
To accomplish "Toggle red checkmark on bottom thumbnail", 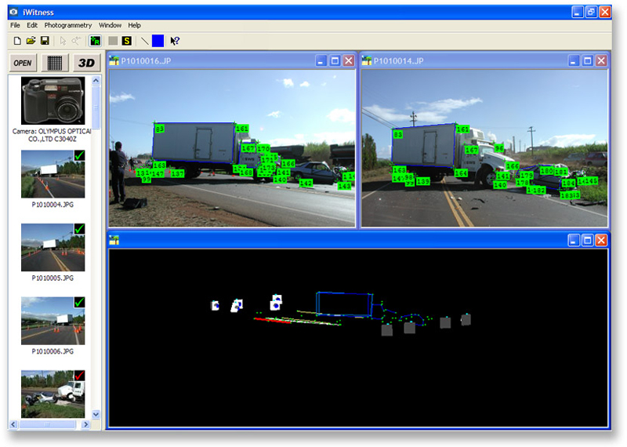I will 80,376.
